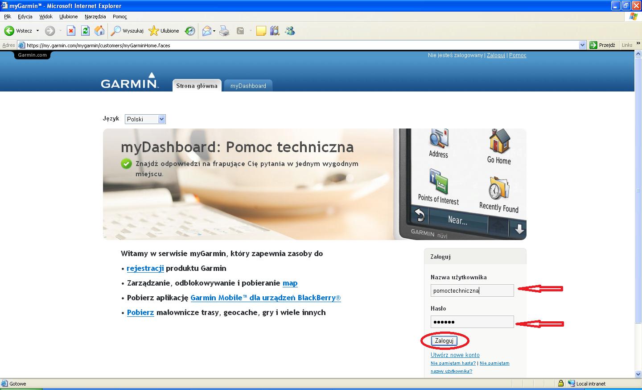Click the Zaloguj login button

point(444,340)
